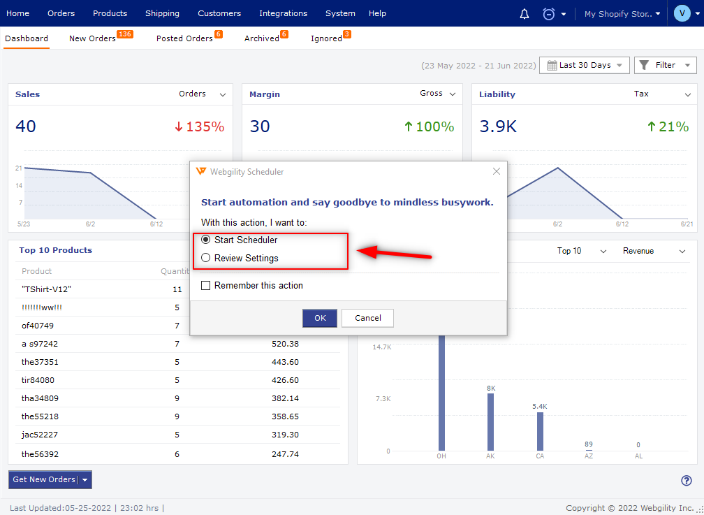Open the scheduler alarm clock icon
The image size is (704, 515).
tap(549, 14)
